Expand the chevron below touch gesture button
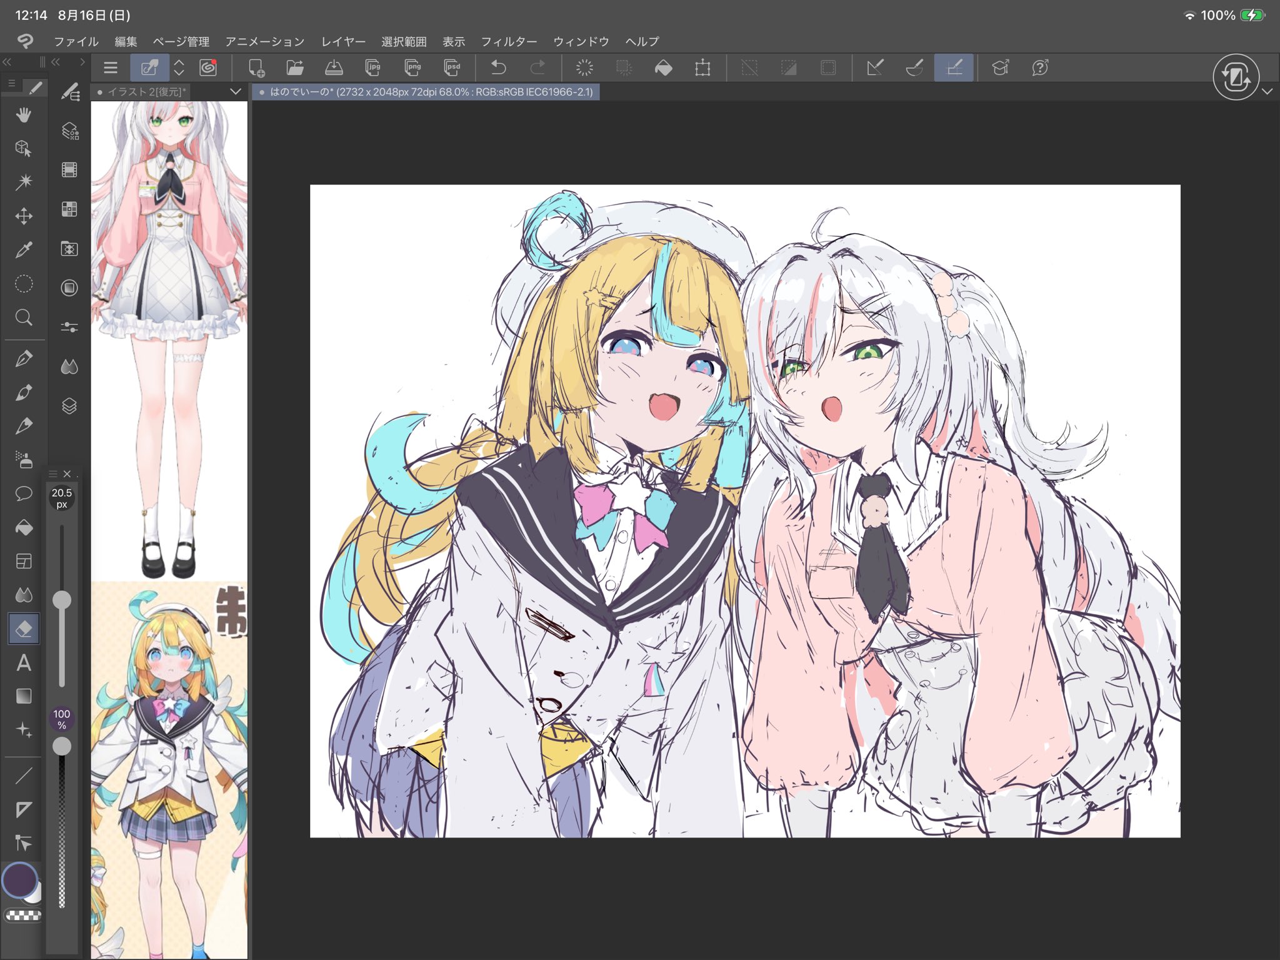 point(1267,92)
